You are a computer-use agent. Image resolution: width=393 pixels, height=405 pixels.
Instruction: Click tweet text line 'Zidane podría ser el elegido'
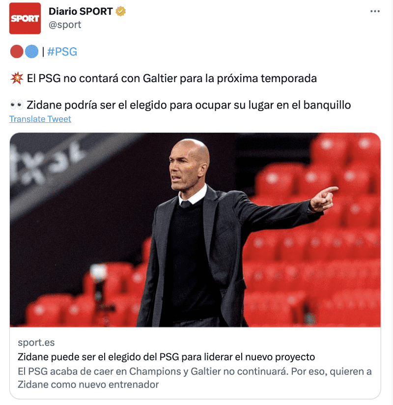[x=189, y=105]
